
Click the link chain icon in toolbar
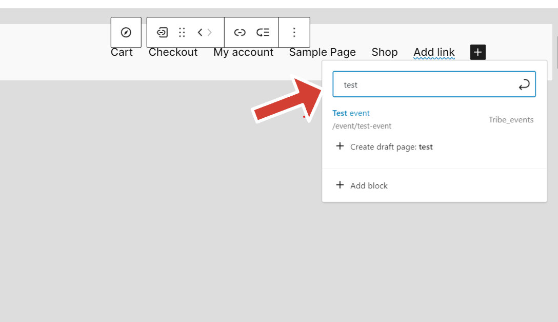pyautogui.click(x=240, y=32)
